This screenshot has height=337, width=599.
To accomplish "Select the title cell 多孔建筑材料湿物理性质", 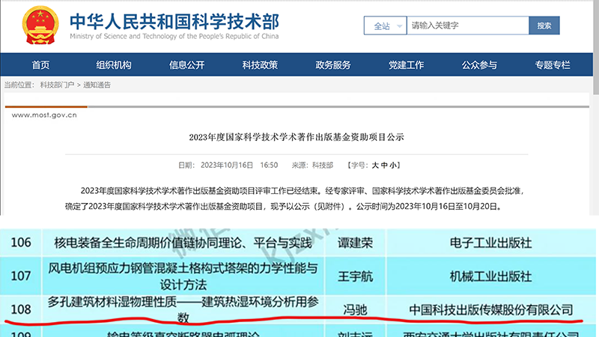I will (183, 309).
